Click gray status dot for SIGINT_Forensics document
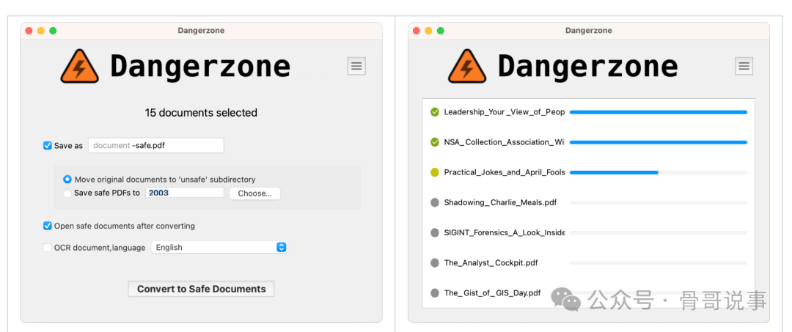Viewport: 792px width, 332px height. [434, 232]
